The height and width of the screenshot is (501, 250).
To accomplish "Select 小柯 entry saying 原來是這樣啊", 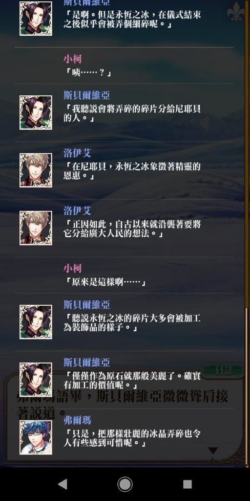I will (x=124, y=275).
